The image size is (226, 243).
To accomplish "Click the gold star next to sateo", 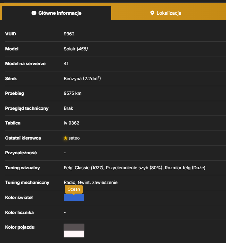I will click(x=66, y=138).
